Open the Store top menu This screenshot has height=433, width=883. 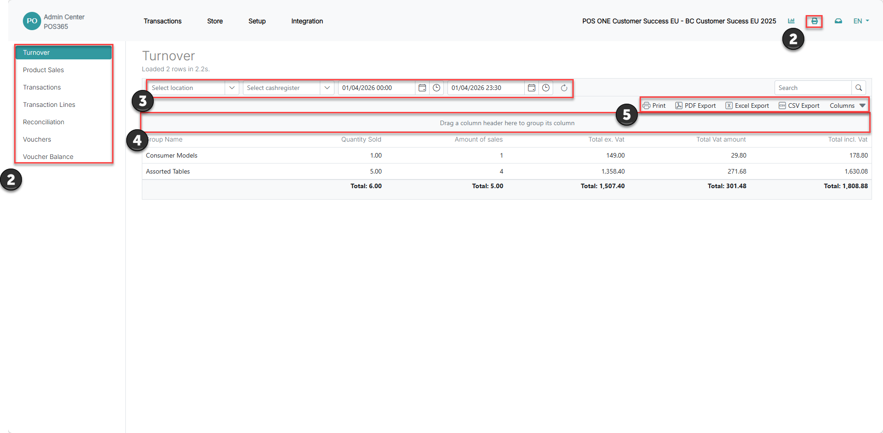(x=215, y=21)
